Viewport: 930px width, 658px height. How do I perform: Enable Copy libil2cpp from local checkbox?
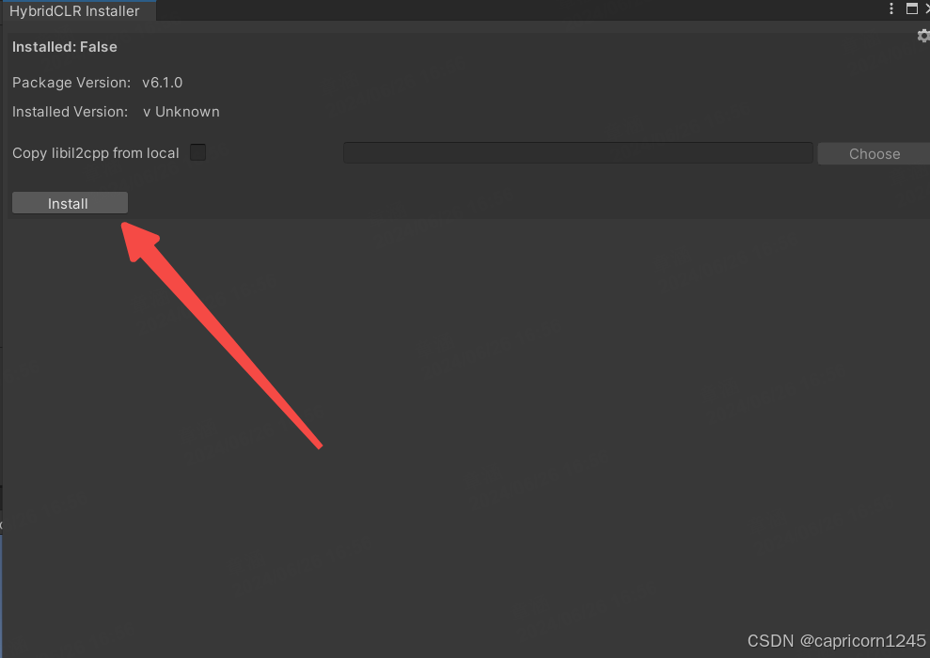[198, 152]
